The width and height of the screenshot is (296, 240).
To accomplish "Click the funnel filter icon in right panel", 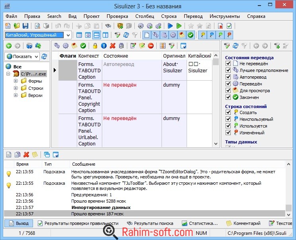I will click(227, 46).
